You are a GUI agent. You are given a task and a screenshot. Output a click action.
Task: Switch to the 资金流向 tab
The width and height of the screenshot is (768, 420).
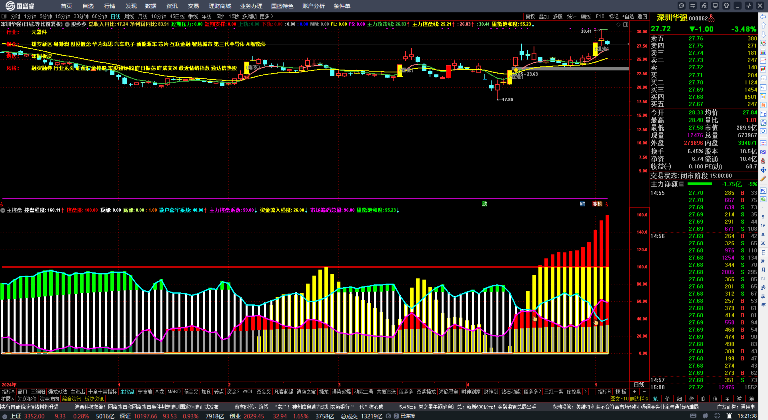click(49, 399)
